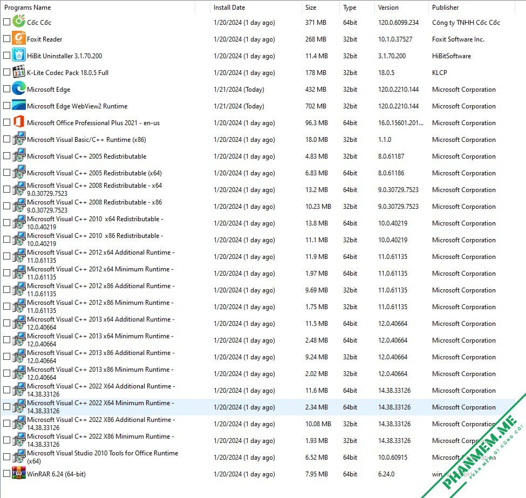Click the 371 MB size value
The image size is (526, 498).
(316, 23)
